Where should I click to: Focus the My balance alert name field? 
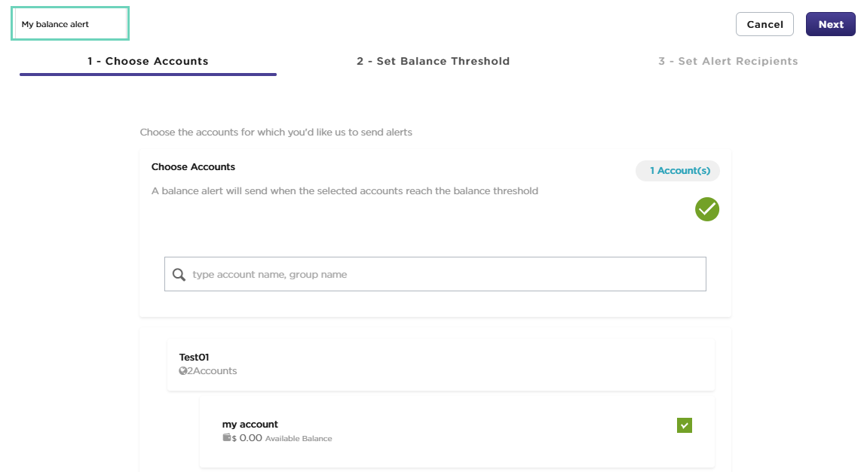(x=70, y=24)
